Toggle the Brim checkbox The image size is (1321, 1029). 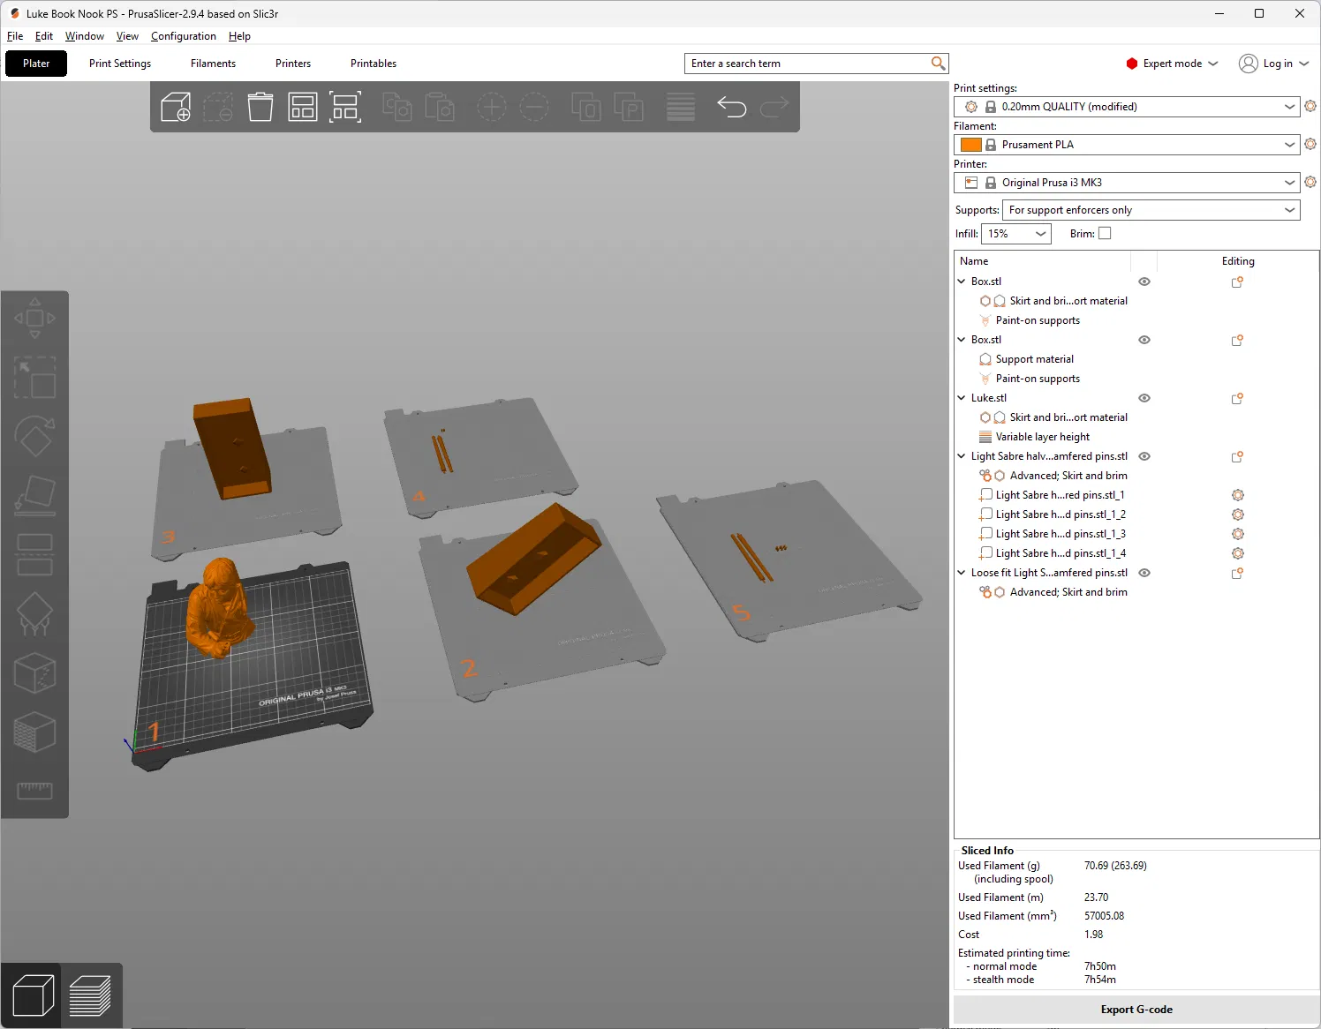(1105, 233)
